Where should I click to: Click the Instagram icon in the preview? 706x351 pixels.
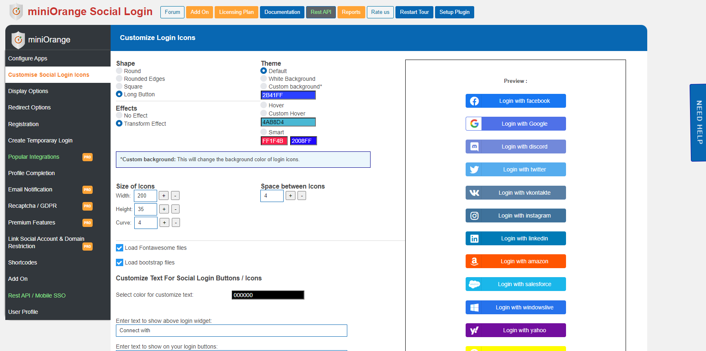(474, 215)
